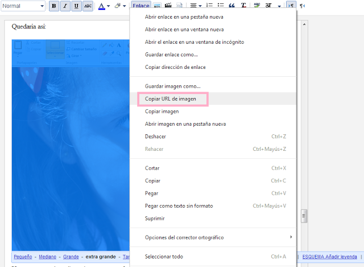Choose Abrir enlace en una pestaña nueva
The width and height of the screenshot is (364, 267).
213,17
